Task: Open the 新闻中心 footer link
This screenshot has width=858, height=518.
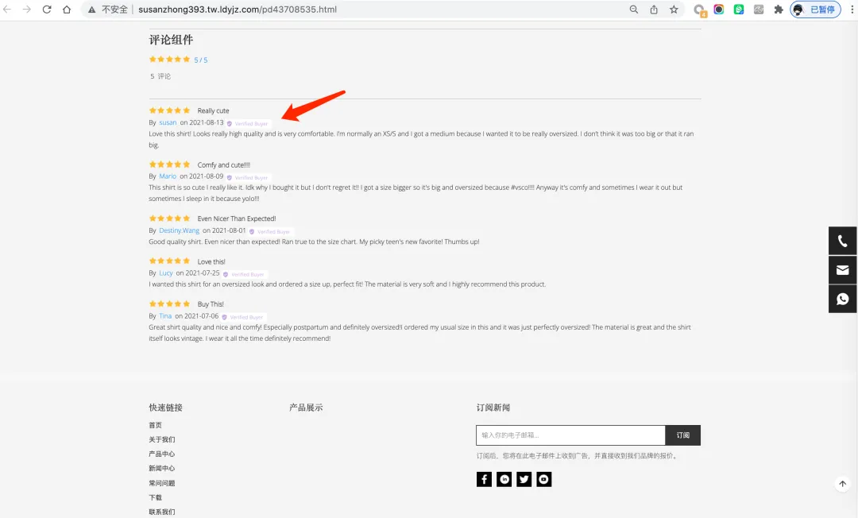Action: tap(162, 468)
